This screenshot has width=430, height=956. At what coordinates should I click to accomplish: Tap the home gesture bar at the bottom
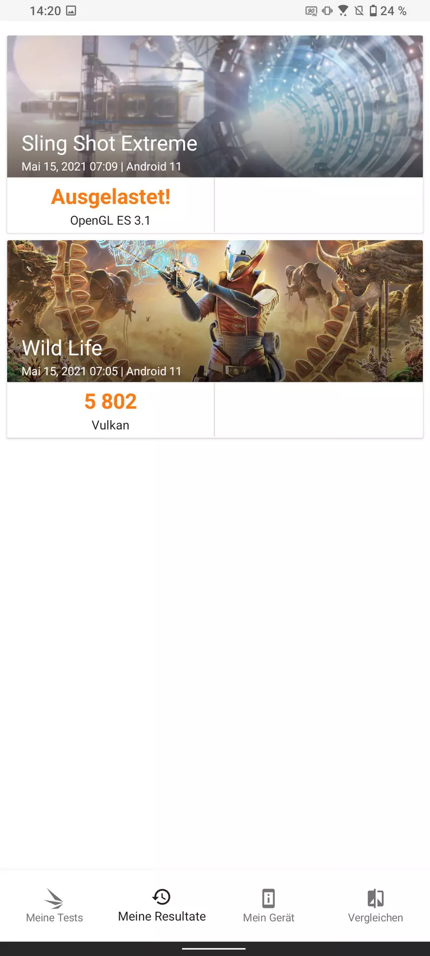(x=214, y=949)
